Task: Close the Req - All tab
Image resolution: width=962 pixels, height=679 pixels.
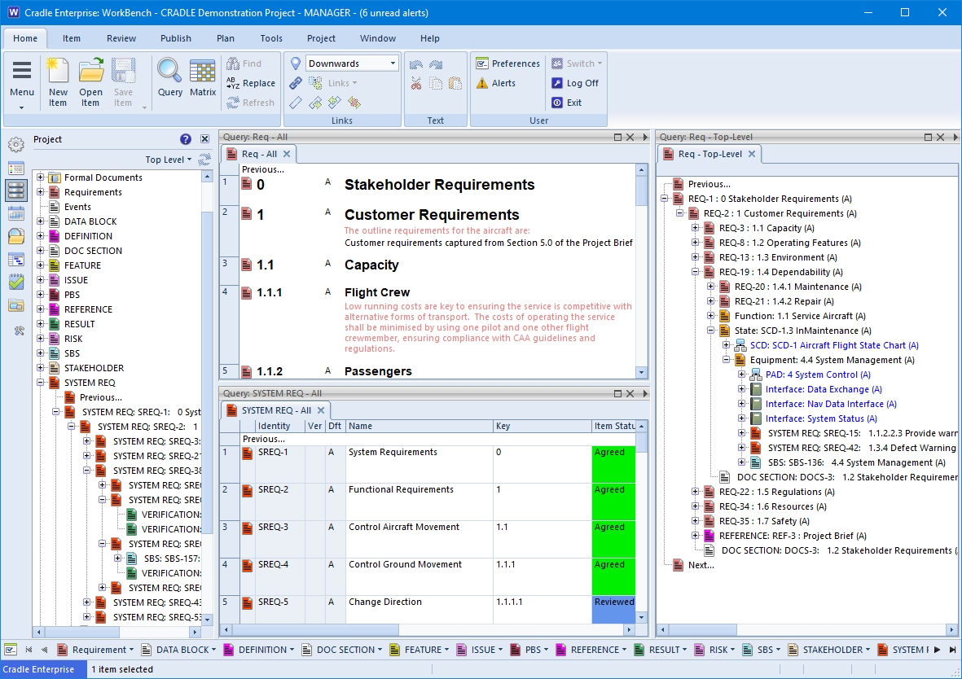Action: [x=287, y=154]
